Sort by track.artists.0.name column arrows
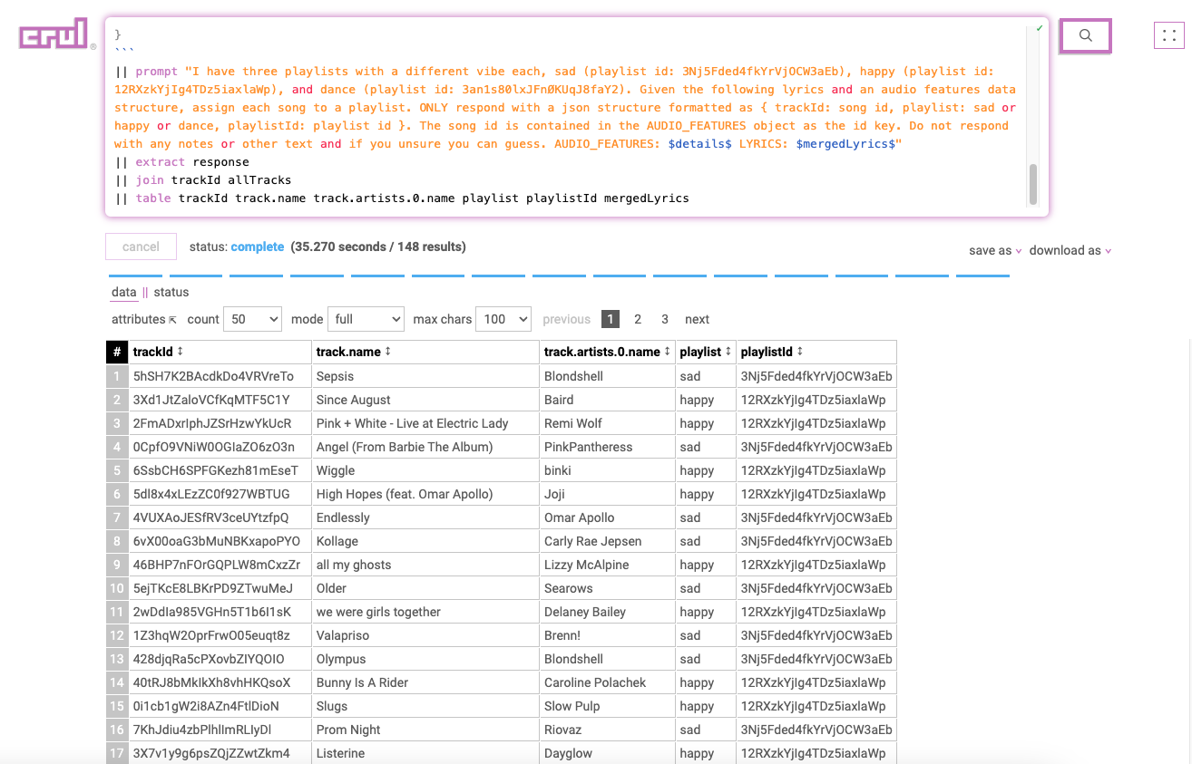1192x764 pixels. click(668, 352)
